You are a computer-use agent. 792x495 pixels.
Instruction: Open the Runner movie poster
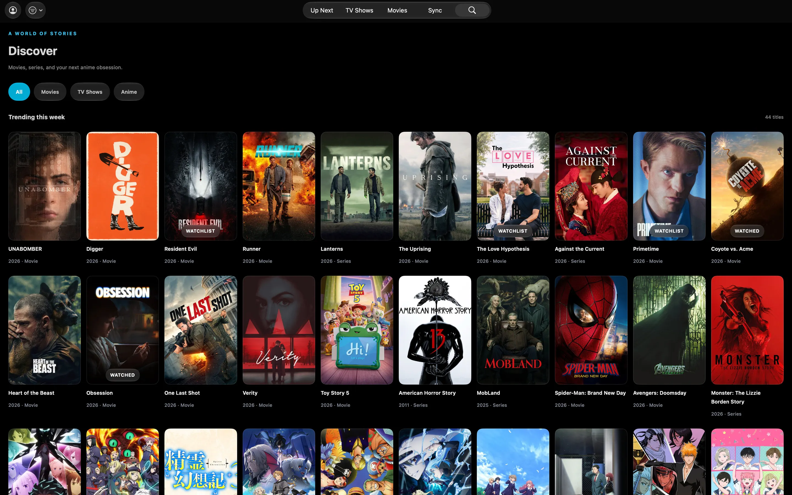click(279, 186)
